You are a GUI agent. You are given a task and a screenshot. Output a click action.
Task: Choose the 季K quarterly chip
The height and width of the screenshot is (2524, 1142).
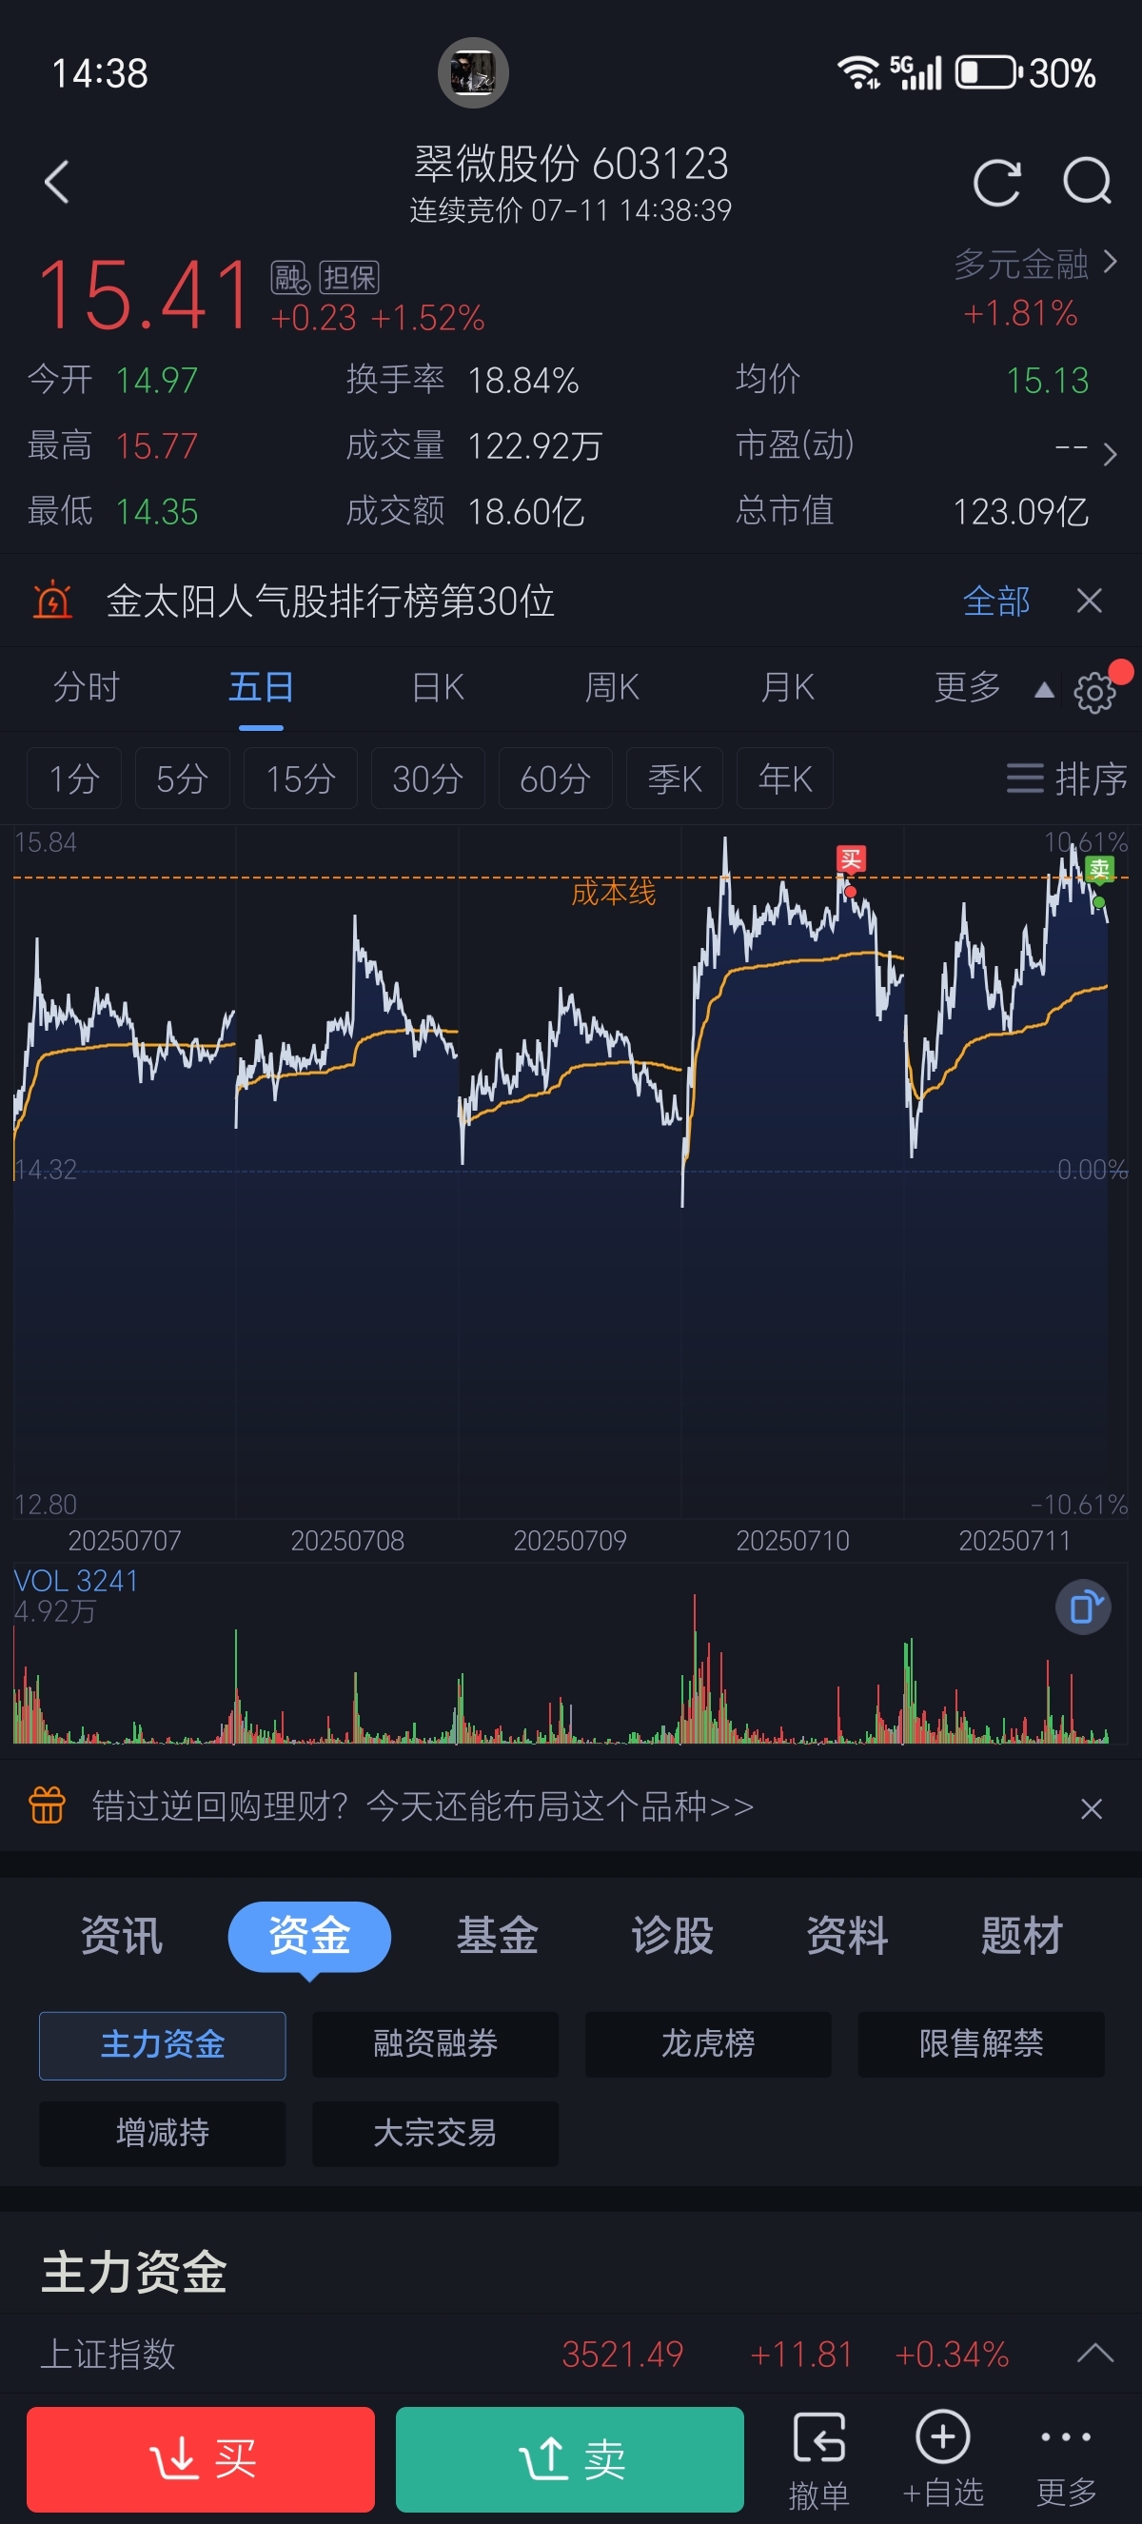tap(675, 778)
